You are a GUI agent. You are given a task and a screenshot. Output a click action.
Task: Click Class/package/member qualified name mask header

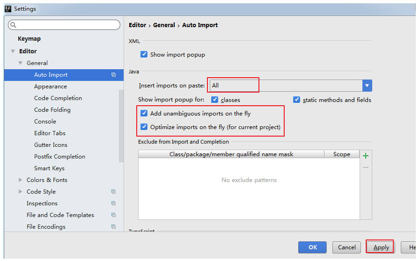tap(231, 154)
